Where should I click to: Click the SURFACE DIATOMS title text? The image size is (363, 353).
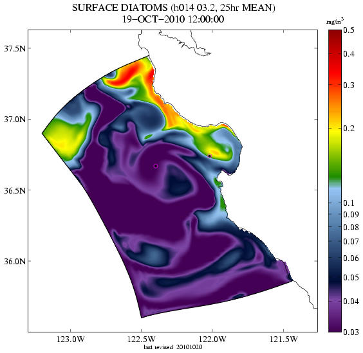coord(120,8)
